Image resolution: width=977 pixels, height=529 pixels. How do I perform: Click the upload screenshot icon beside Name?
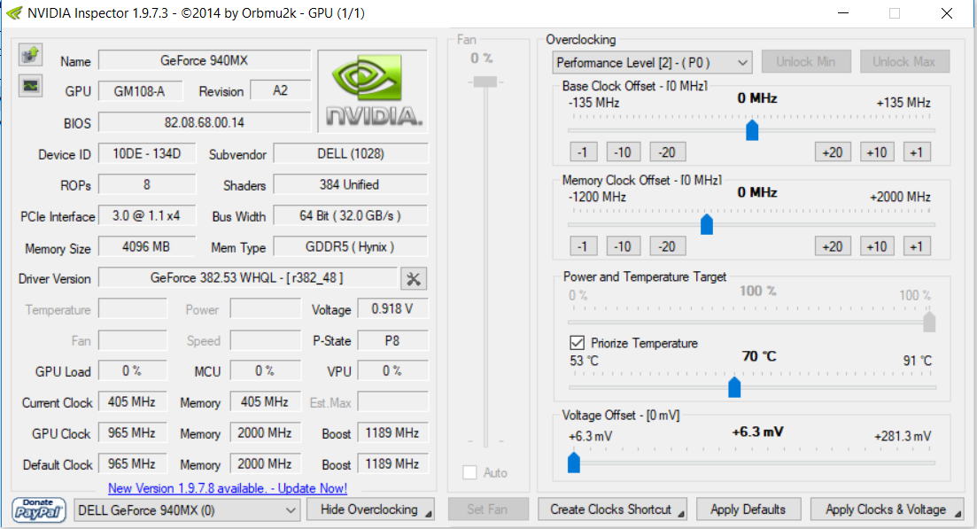pos(30,55)
